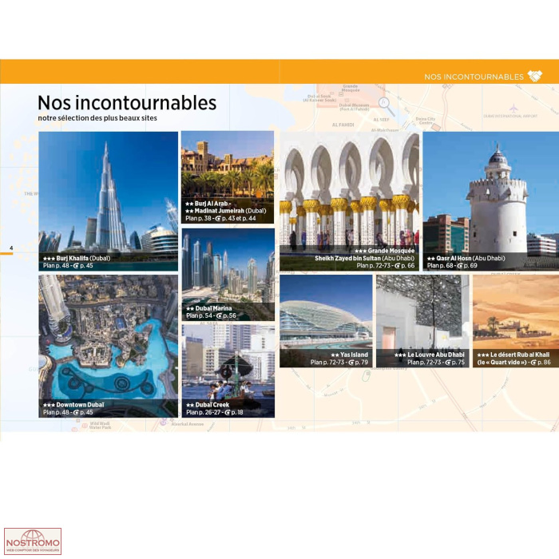Click the Nostromo logo
Screen dimensions: 559x559
click(33, 541)
